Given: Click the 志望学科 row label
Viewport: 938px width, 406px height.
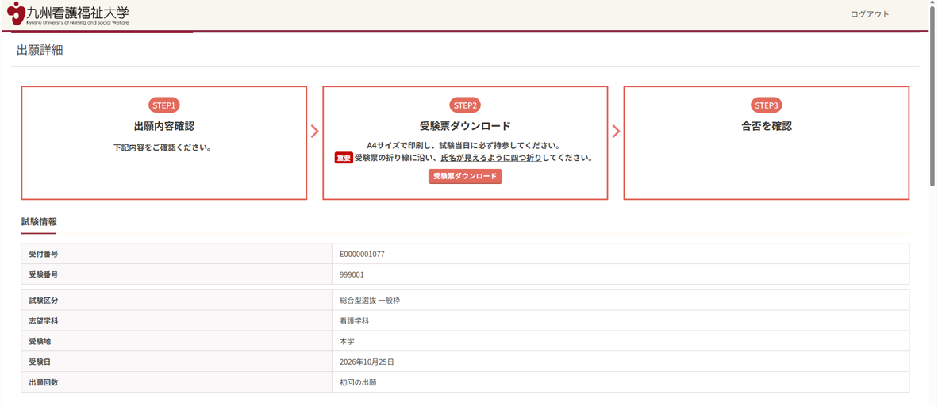Looking at the screenshot, I should 43,320.
